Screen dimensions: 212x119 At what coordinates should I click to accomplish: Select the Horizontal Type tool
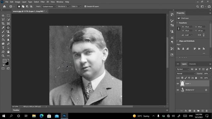(x=3, y=48)
